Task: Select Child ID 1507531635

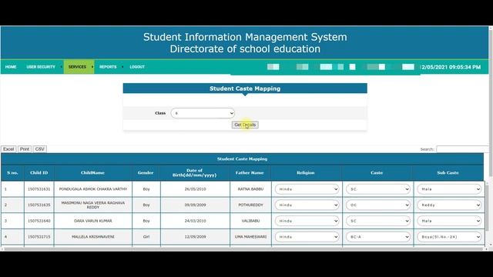Action: click(39, 205)
